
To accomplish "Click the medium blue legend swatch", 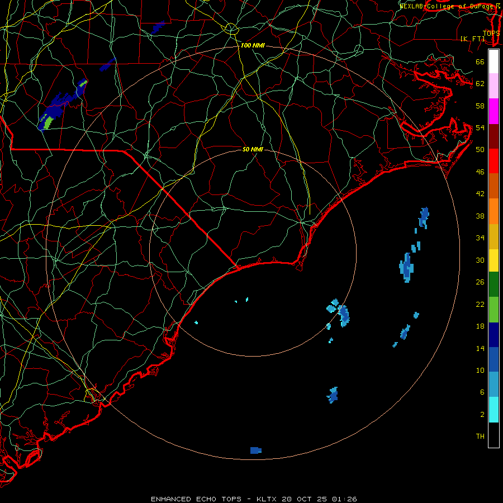I will (493, 359).
